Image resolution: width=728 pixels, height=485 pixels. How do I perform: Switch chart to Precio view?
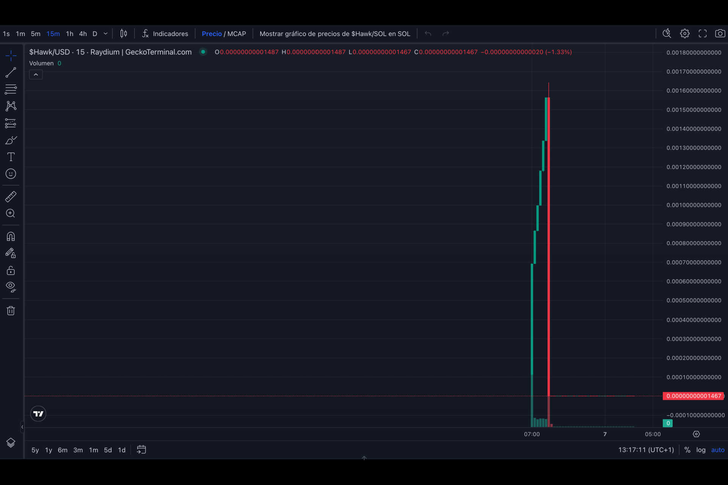tap(212, 34)
